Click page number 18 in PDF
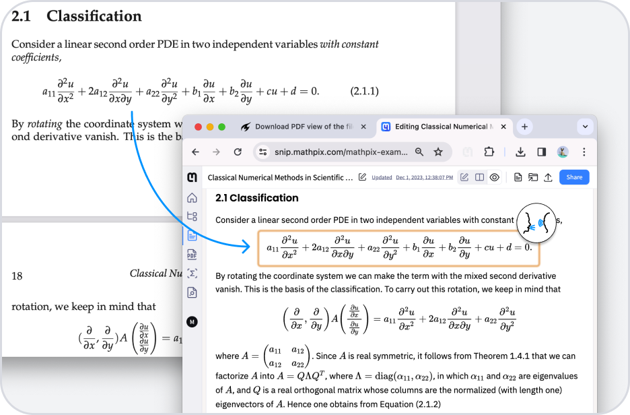The width and height of the screenshot is (630, 415). click(x=17, y=276)
